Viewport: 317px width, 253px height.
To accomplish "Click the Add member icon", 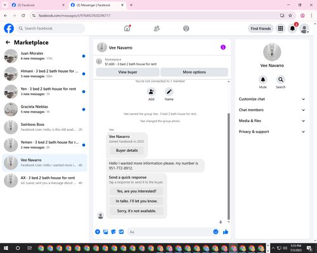I will coord(152,92).
